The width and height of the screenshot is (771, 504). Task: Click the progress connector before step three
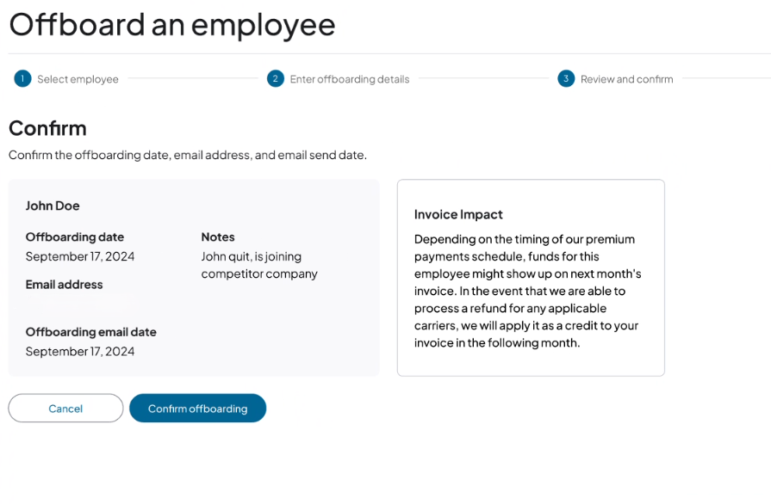[482, 78]
